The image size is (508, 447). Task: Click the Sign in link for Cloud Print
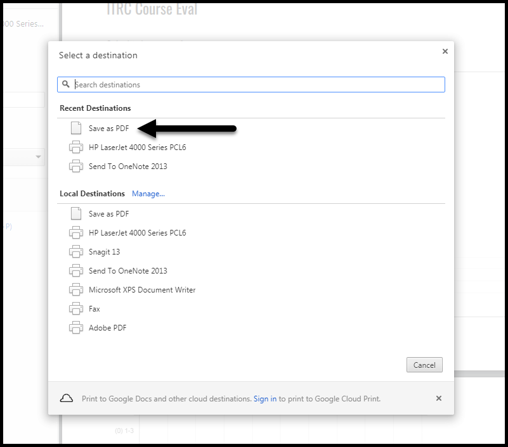pyautogui.click(x=265, y=399)
